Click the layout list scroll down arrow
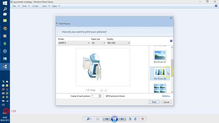This screenshot has height=123, width=219. pyautogui.click(x=172, y=92)
